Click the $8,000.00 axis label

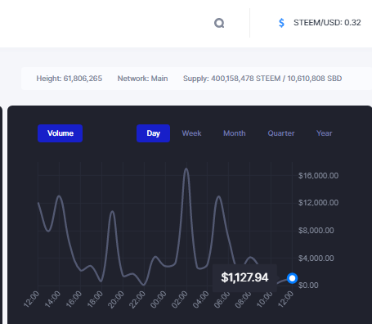pos(316,231)
